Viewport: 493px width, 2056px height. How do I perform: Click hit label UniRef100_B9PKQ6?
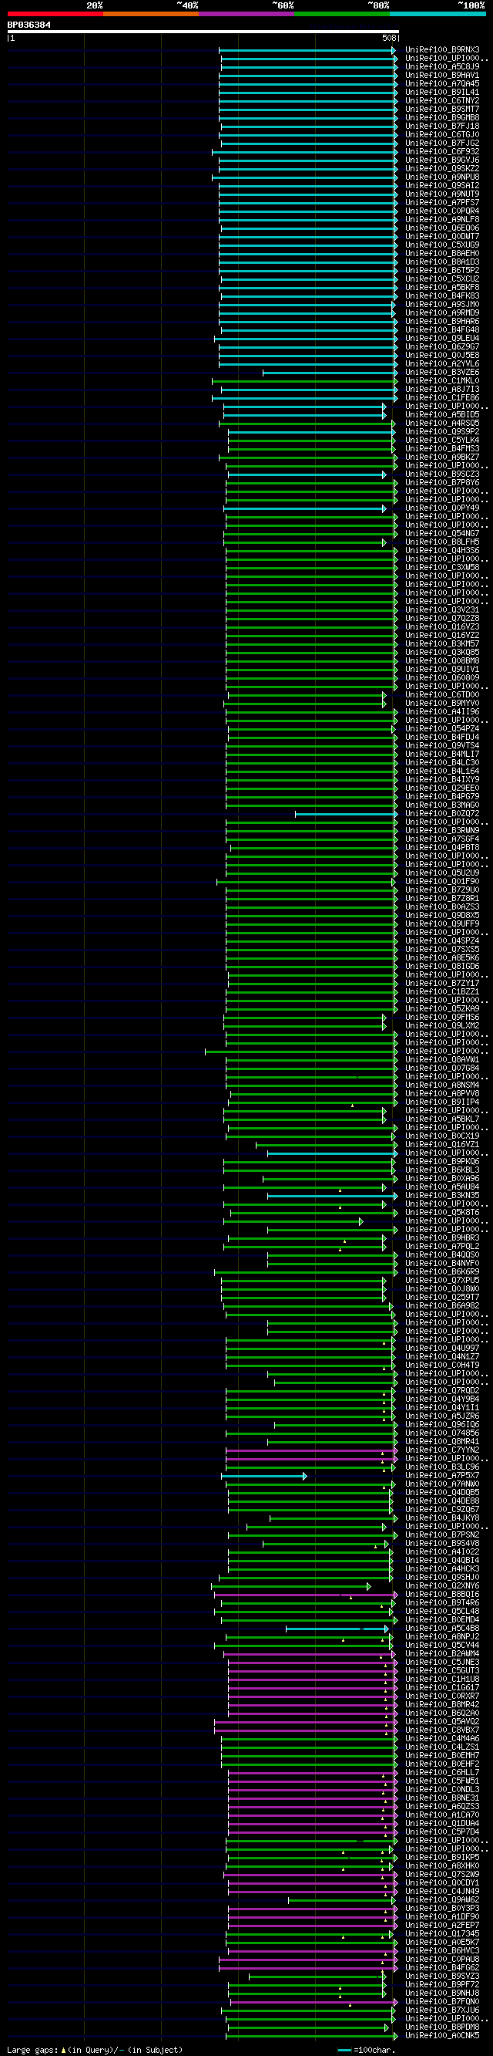(442, 1162)
